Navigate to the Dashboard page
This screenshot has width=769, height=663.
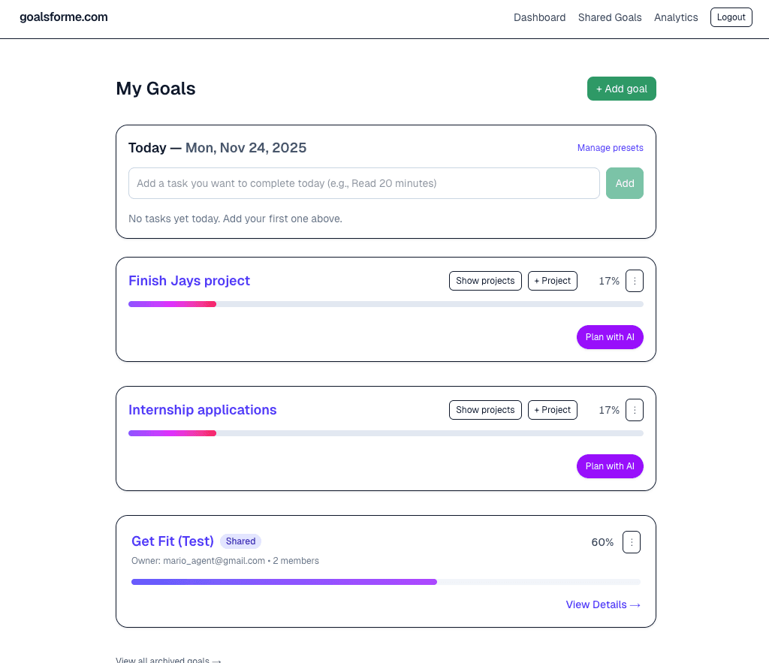539,17
